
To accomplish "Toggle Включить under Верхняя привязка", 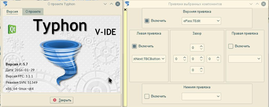I will pyautogui.click(x=147, y=21).
